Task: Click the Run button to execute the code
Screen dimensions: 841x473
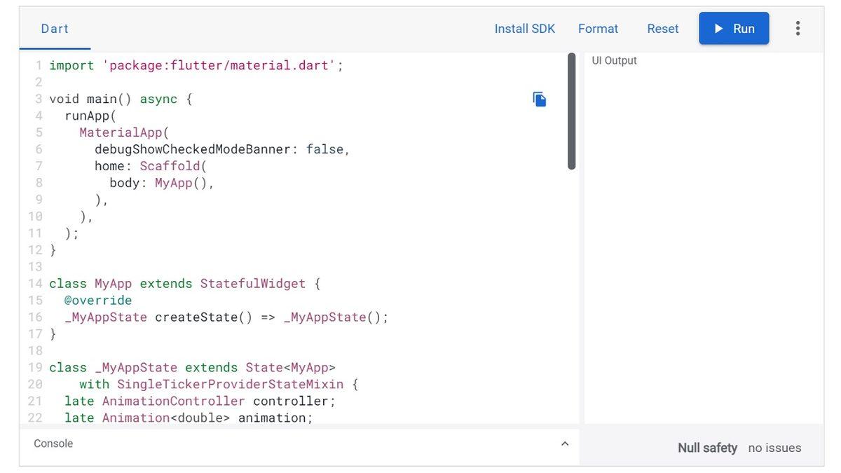Action: pyautogui.click(x=734, y=27)
